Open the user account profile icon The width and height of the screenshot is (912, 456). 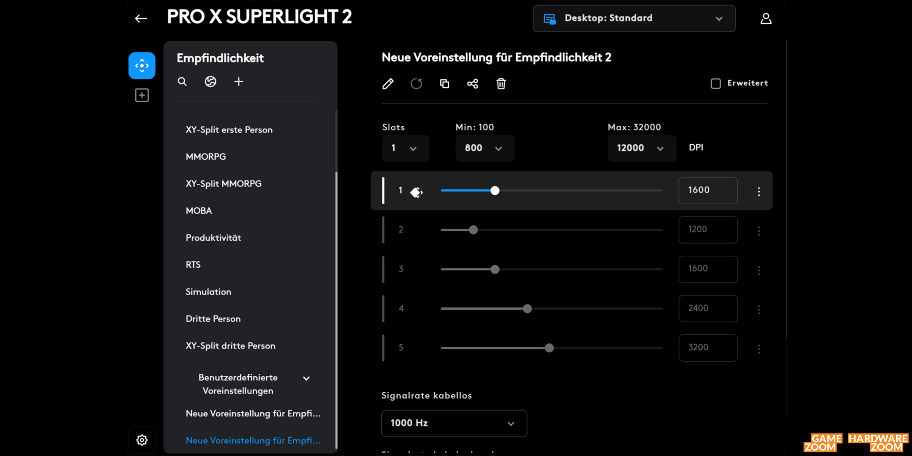tap(766, 19)
